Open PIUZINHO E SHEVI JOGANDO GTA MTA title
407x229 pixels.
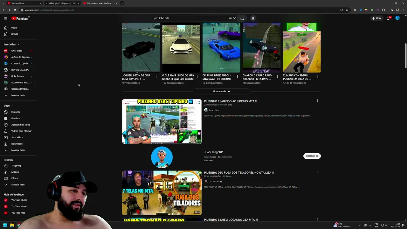click(231, 220)
